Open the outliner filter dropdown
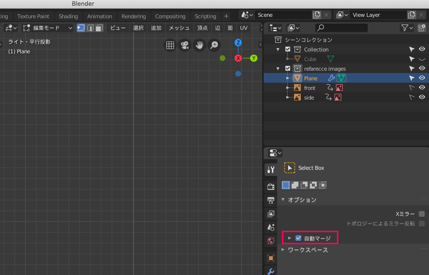The width and height of the screenshot is (429, 275). click(407, 28)
